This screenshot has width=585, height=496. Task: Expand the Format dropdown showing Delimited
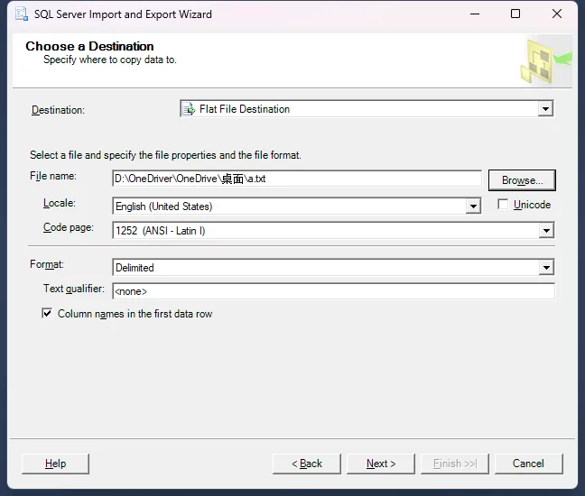coord(545,268)
